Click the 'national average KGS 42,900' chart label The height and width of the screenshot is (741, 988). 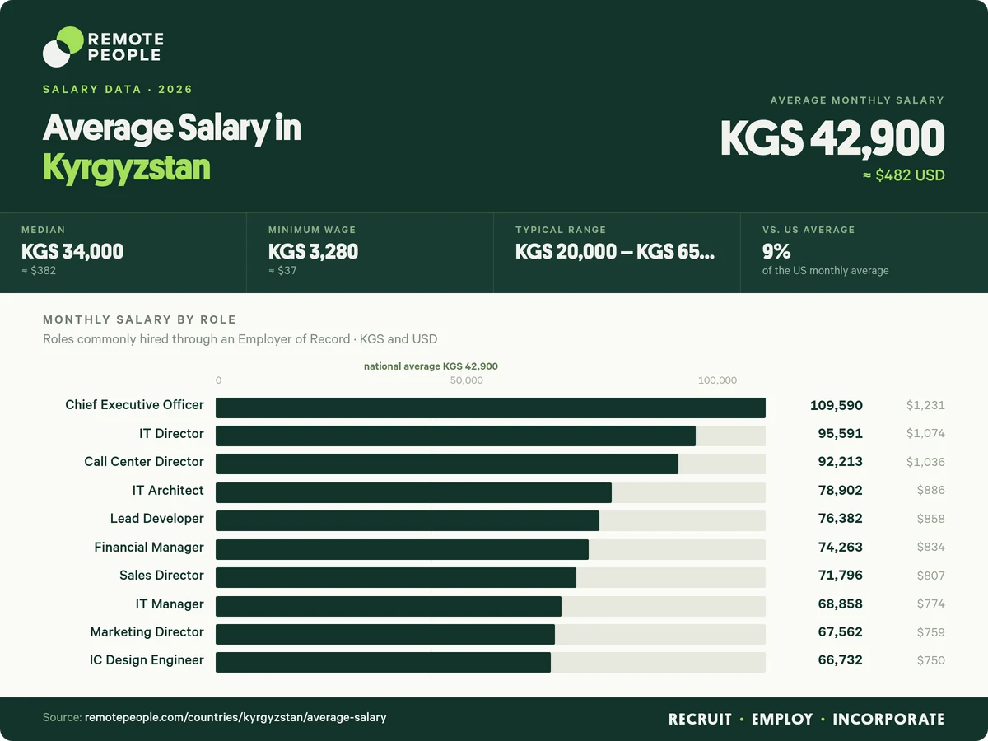click(431, 366)
